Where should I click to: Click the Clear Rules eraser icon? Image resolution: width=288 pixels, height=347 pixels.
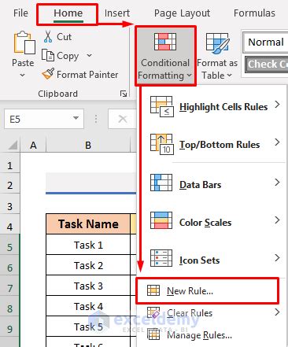coord(153,312)
